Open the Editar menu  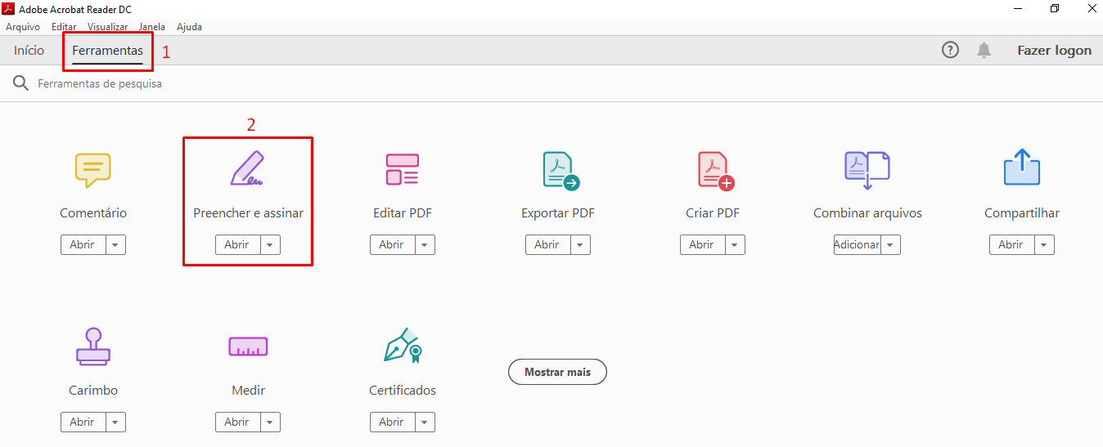(64, 27)
